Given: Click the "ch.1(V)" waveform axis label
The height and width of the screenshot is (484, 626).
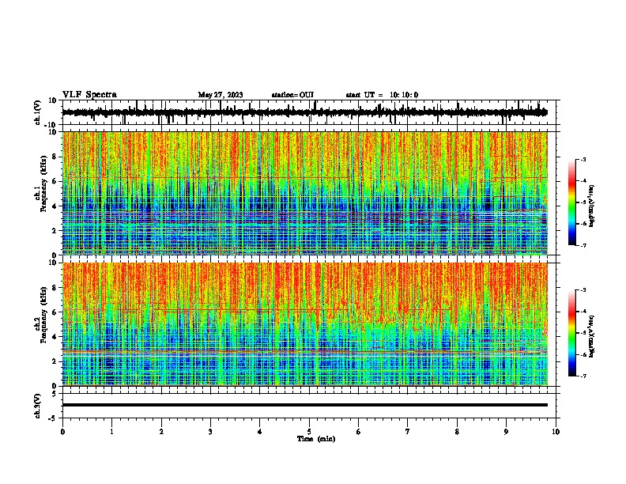Looking at the screenshot, I should [38, 112].
